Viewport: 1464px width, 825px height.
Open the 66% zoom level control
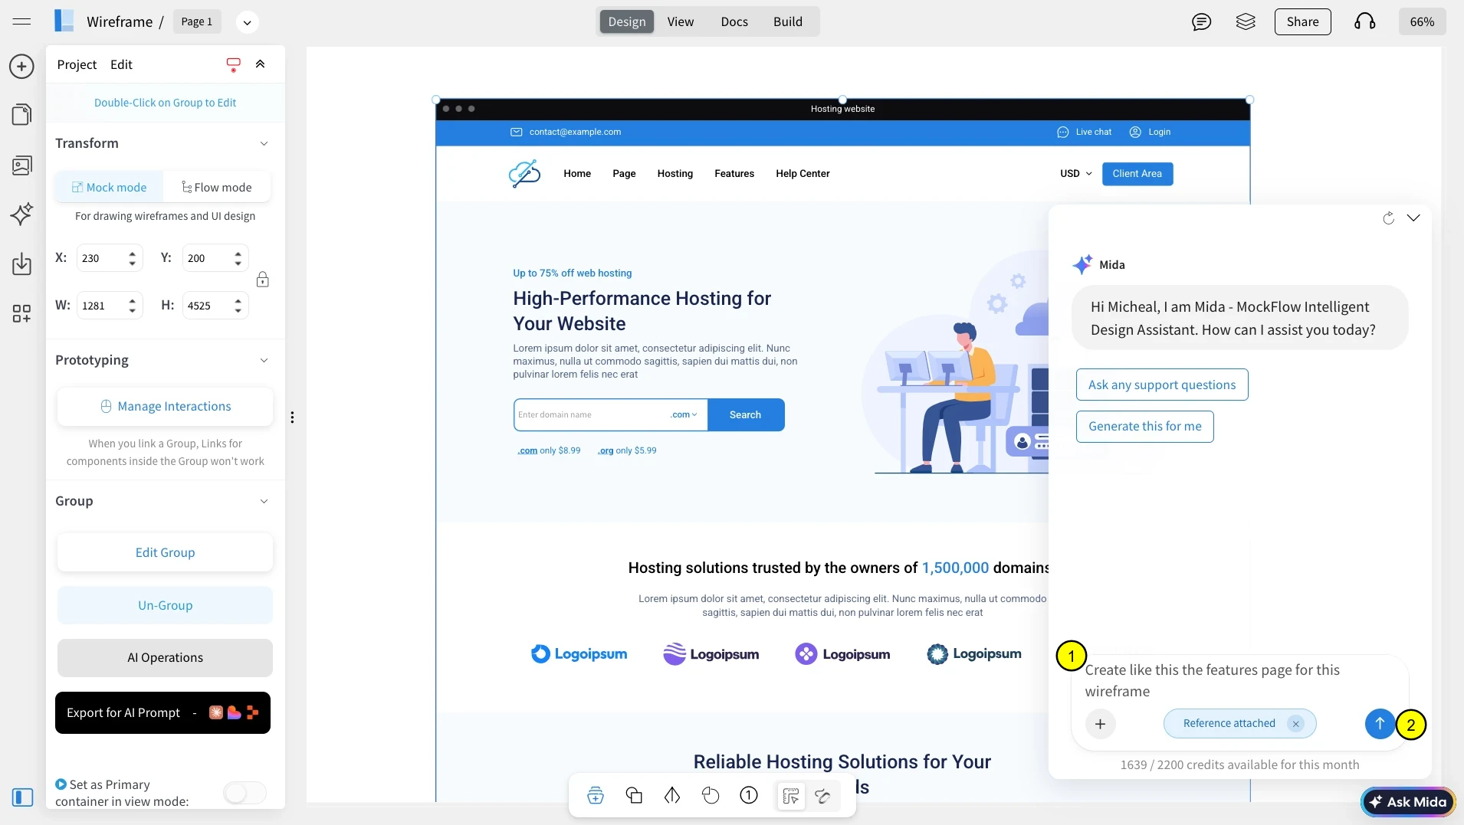click(1421, 22)
